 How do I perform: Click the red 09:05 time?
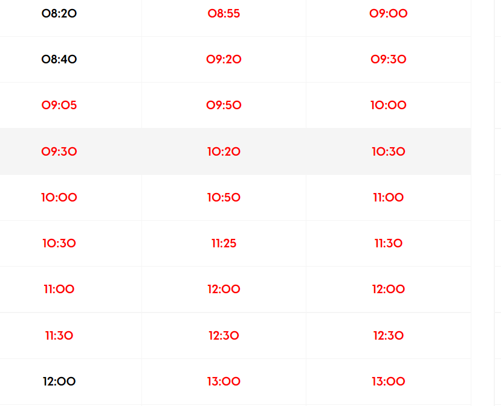tap(59, 106)
